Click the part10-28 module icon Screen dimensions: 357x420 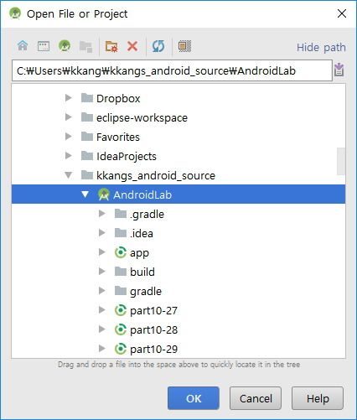[x=121, y=329]
